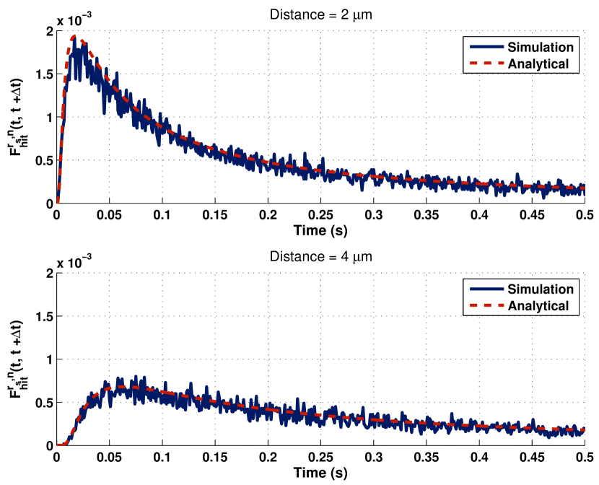Select 'Analytical' label in bottom plot legend

pos(538,306)
